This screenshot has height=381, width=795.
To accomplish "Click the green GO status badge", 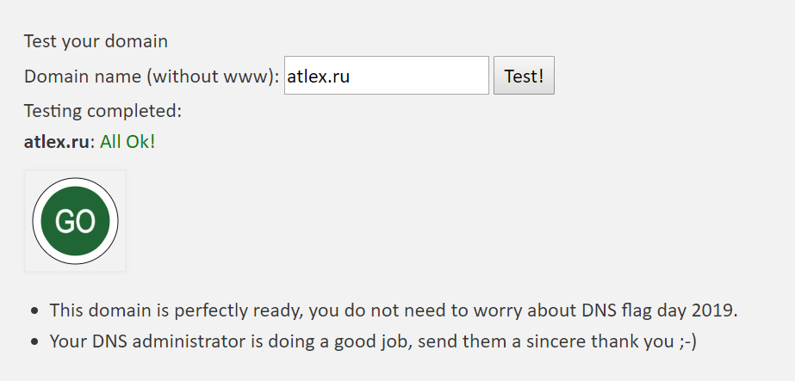I will coord(75,221).
